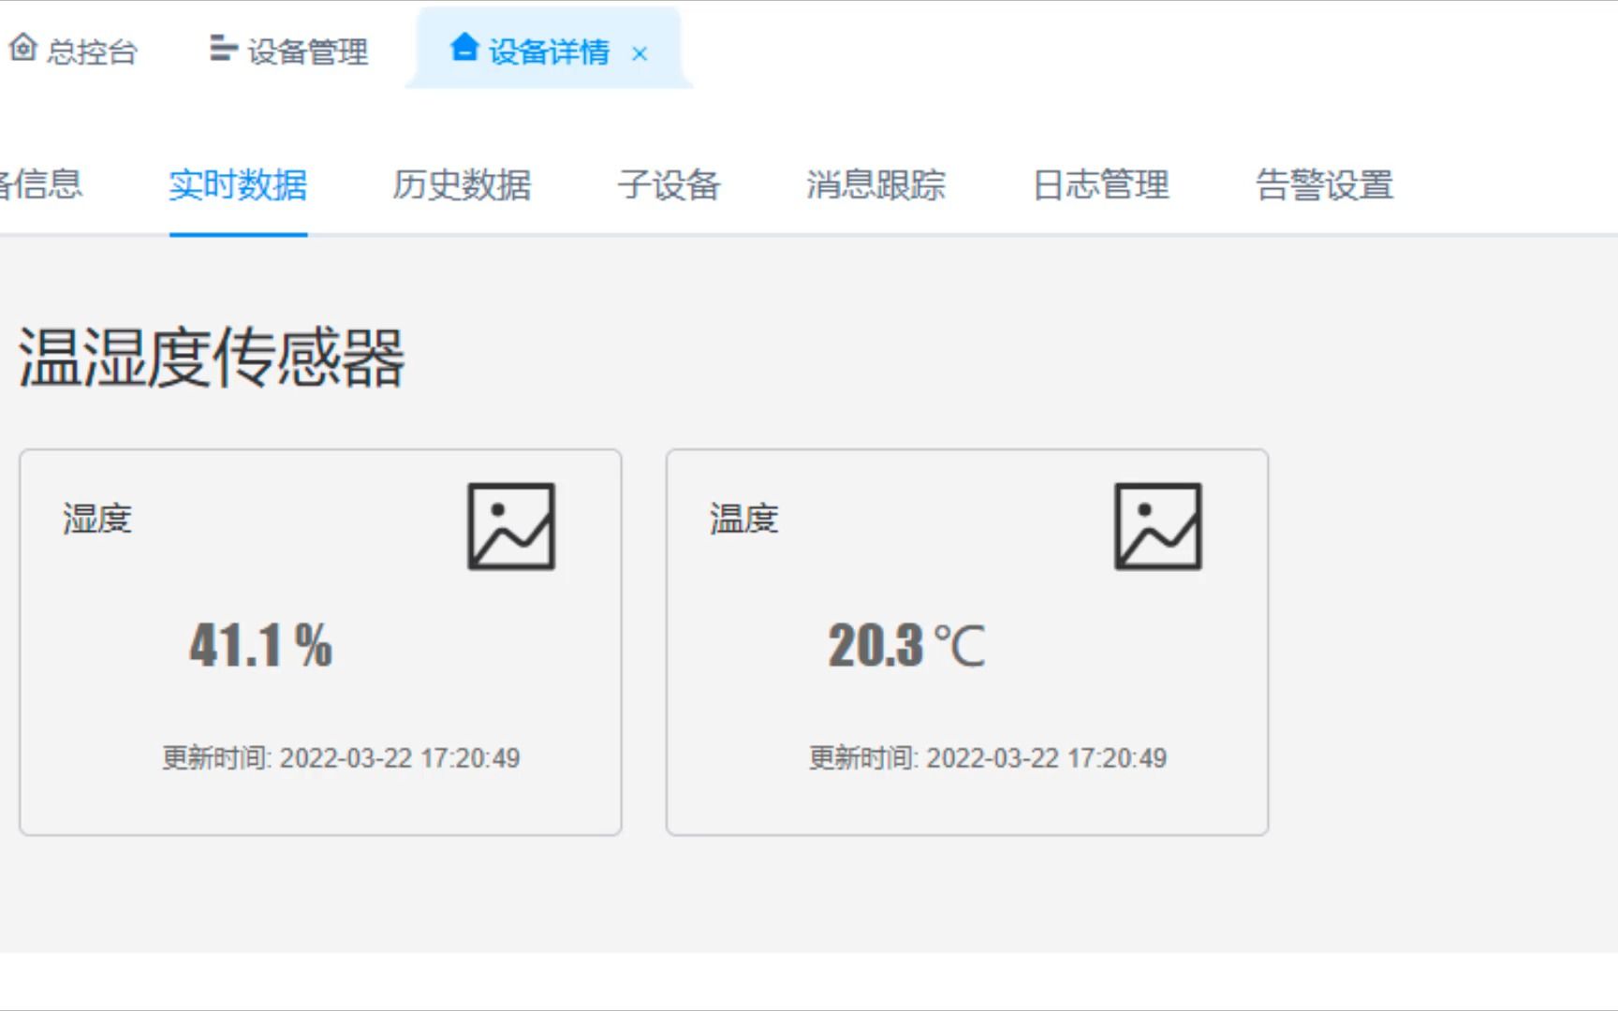This screenshot has width=1618, height=1011.
Task: Select the 实时数据 tab
Action: tap(238, 186)
